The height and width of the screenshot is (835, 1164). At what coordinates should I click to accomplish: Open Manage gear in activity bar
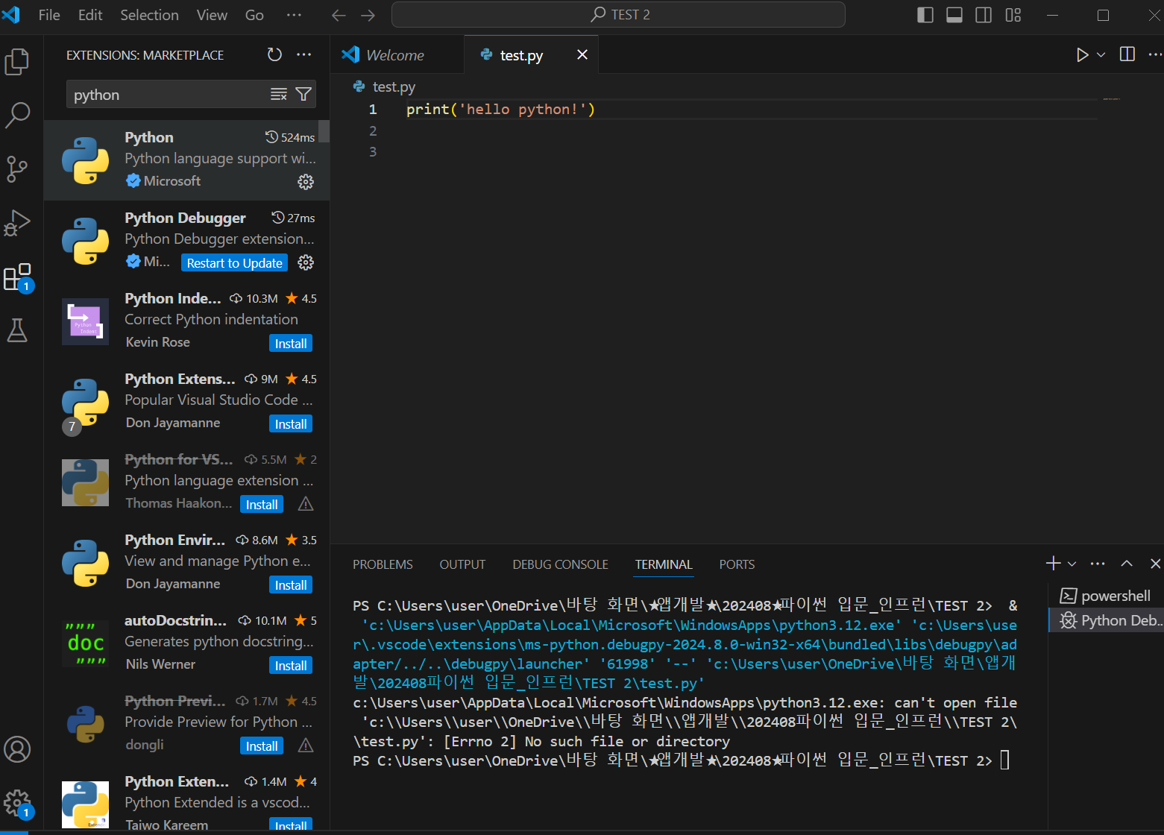coord(17,804)
